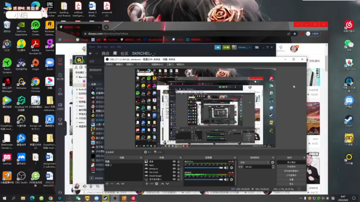Open Razer Cortex desktop icon
Screen dimensions: 360x202
(x=36, y=29)
